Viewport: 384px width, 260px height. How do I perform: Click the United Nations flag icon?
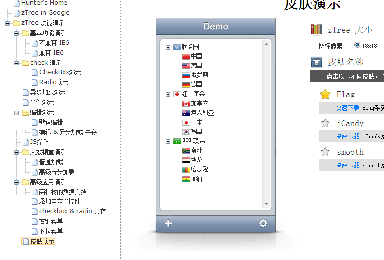(x=177, y=47)
